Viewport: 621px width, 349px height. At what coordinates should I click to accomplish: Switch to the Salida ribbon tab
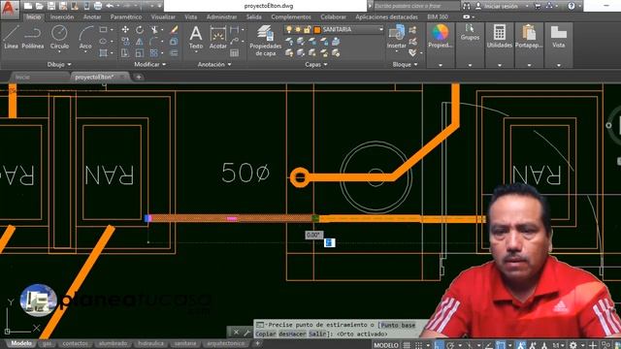point(254,17)
